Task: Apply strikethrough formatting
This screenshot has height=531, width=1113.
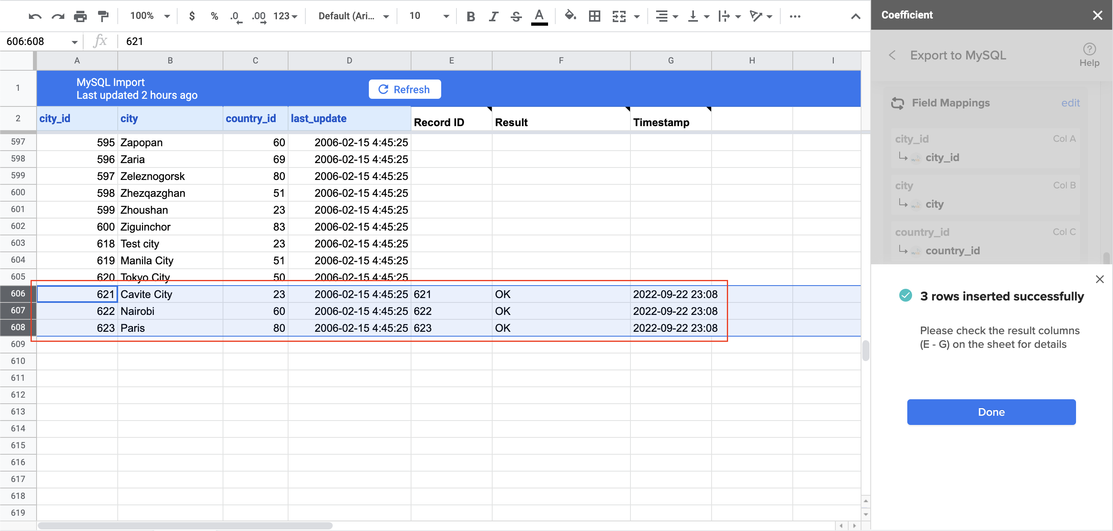Action: click(x=516, y=16)
